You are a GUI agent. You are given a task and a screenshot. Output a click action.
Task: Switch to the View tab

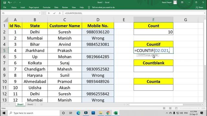click(x=74, y=7)
